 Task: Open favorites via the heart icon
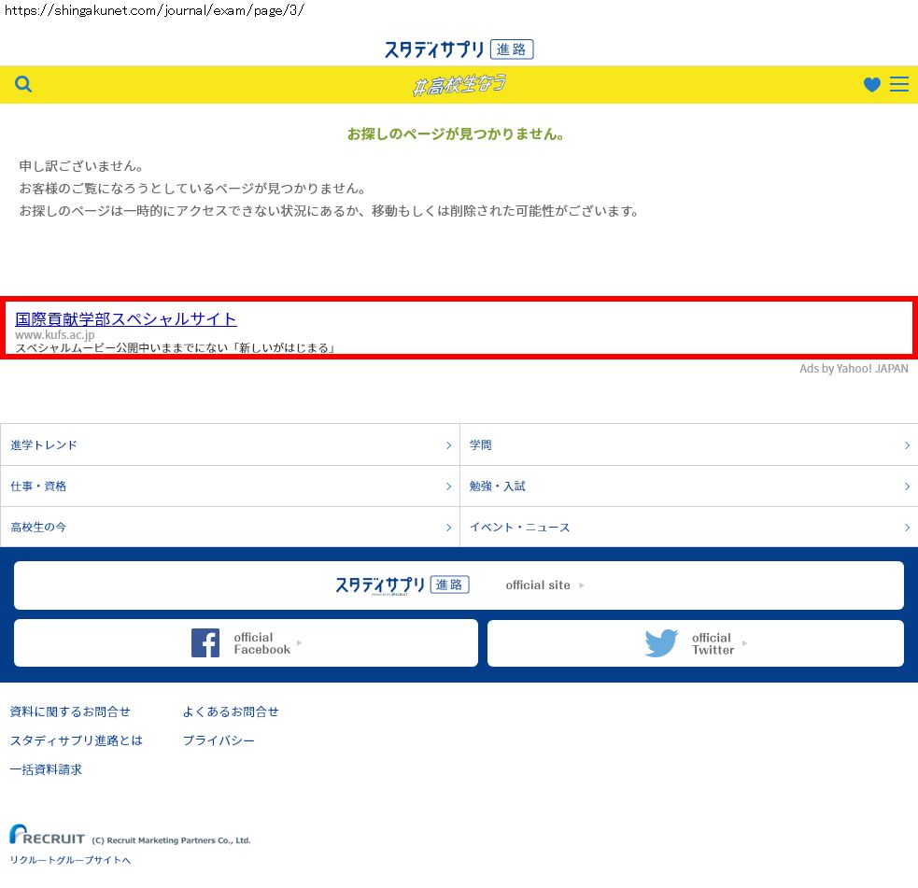coord(872,85)
